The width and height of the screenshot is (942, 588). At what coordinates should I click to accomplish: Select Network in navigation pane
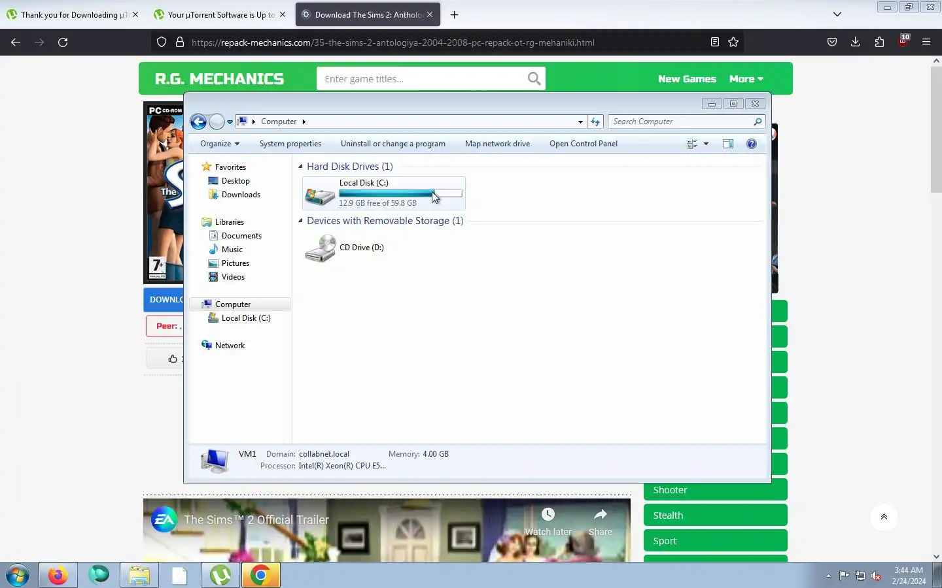(x=230, y=346)
